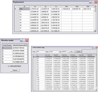The width and height of the screenshot is (98, 92).
Task: Click the Step value field
Action: 65,52
